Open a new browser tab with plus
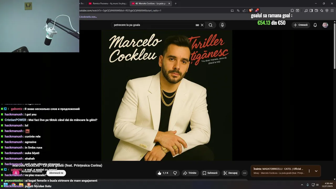This screenshot has width=336, height=189. pos(176,3)
